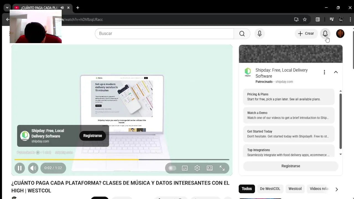
Task: Open Watch a Demo ad link
Action: (x=289, y=115)
